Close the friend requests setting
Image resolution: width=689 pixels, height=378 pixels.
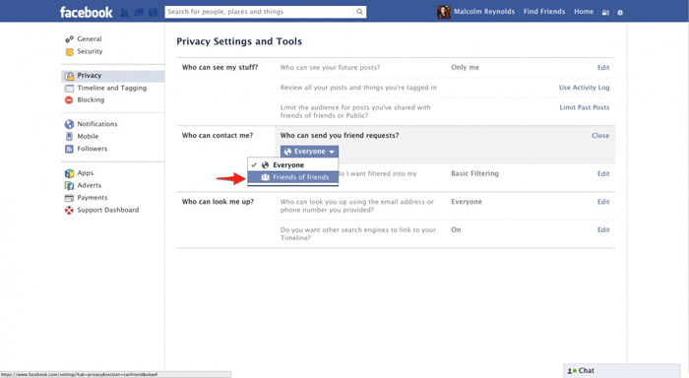coord(600,136)
